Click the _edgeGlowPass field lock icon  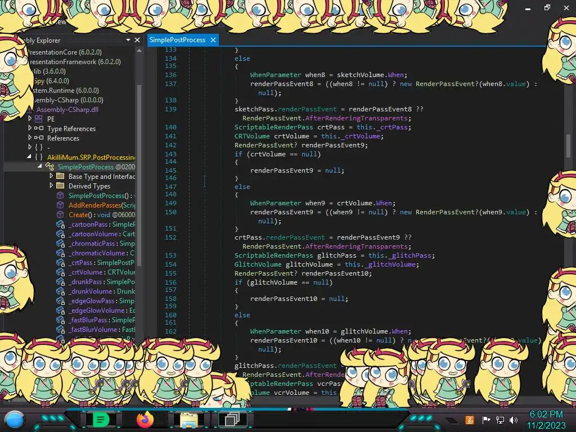pos(61,300)
